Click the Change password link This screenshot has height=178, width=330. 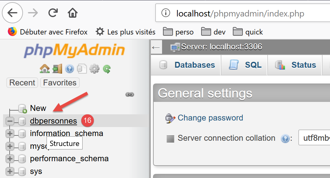210,118
